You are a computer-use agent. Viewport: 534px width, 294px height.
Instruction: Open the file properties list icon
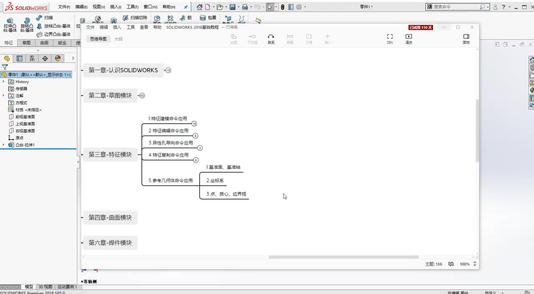click(291, 7)
